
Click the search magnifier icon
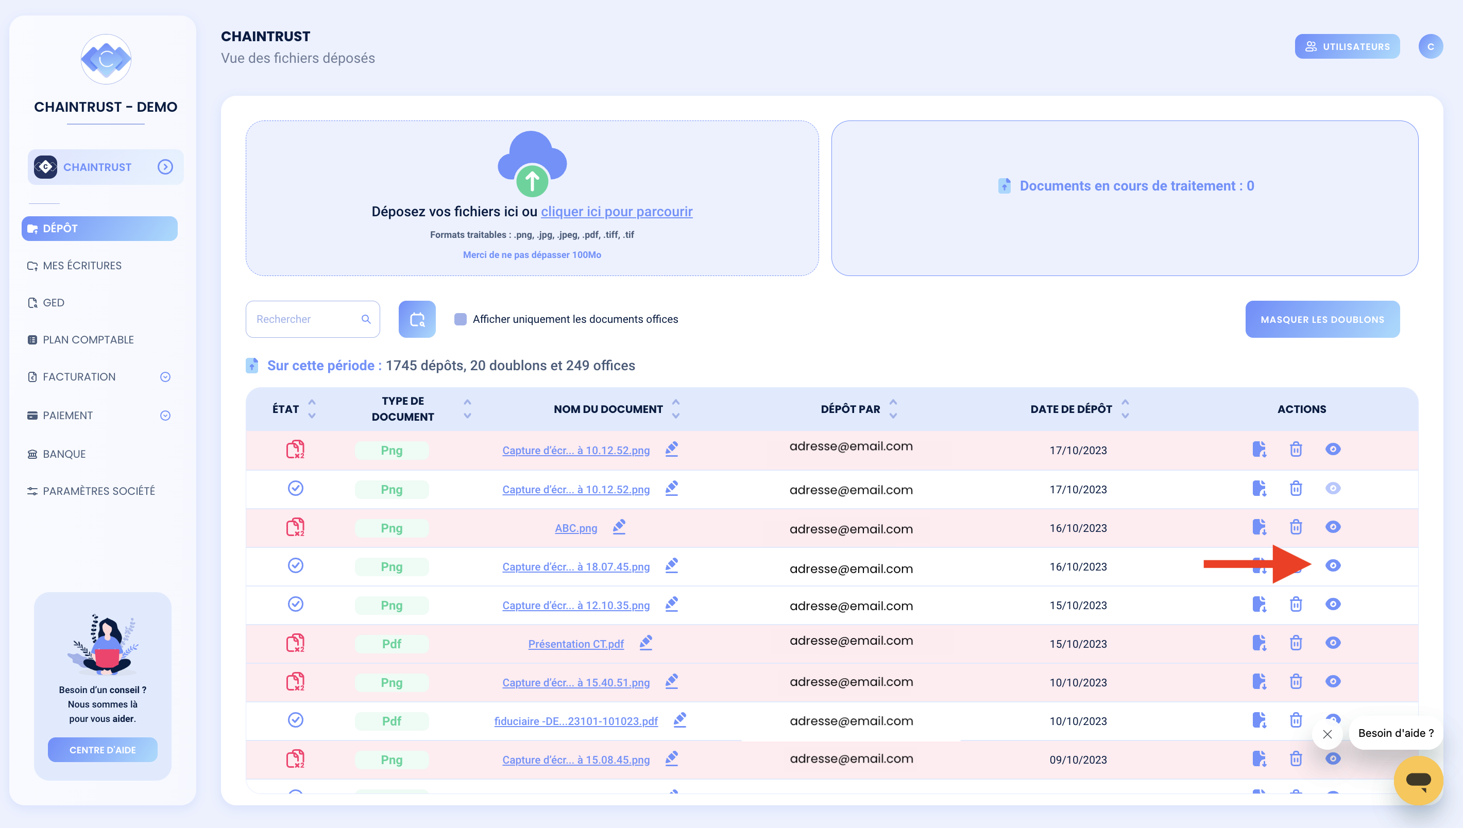[x=366, y=319]
